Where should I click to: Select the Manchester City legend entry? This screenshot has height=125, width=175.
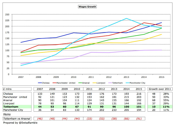pyautogui.click(x=136, y=83)
